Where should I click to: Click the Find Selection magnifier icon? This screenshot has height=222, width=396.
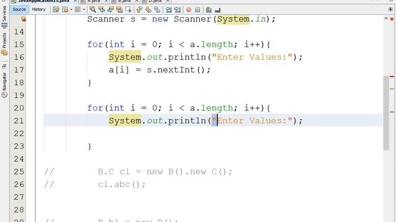[93, 10]
